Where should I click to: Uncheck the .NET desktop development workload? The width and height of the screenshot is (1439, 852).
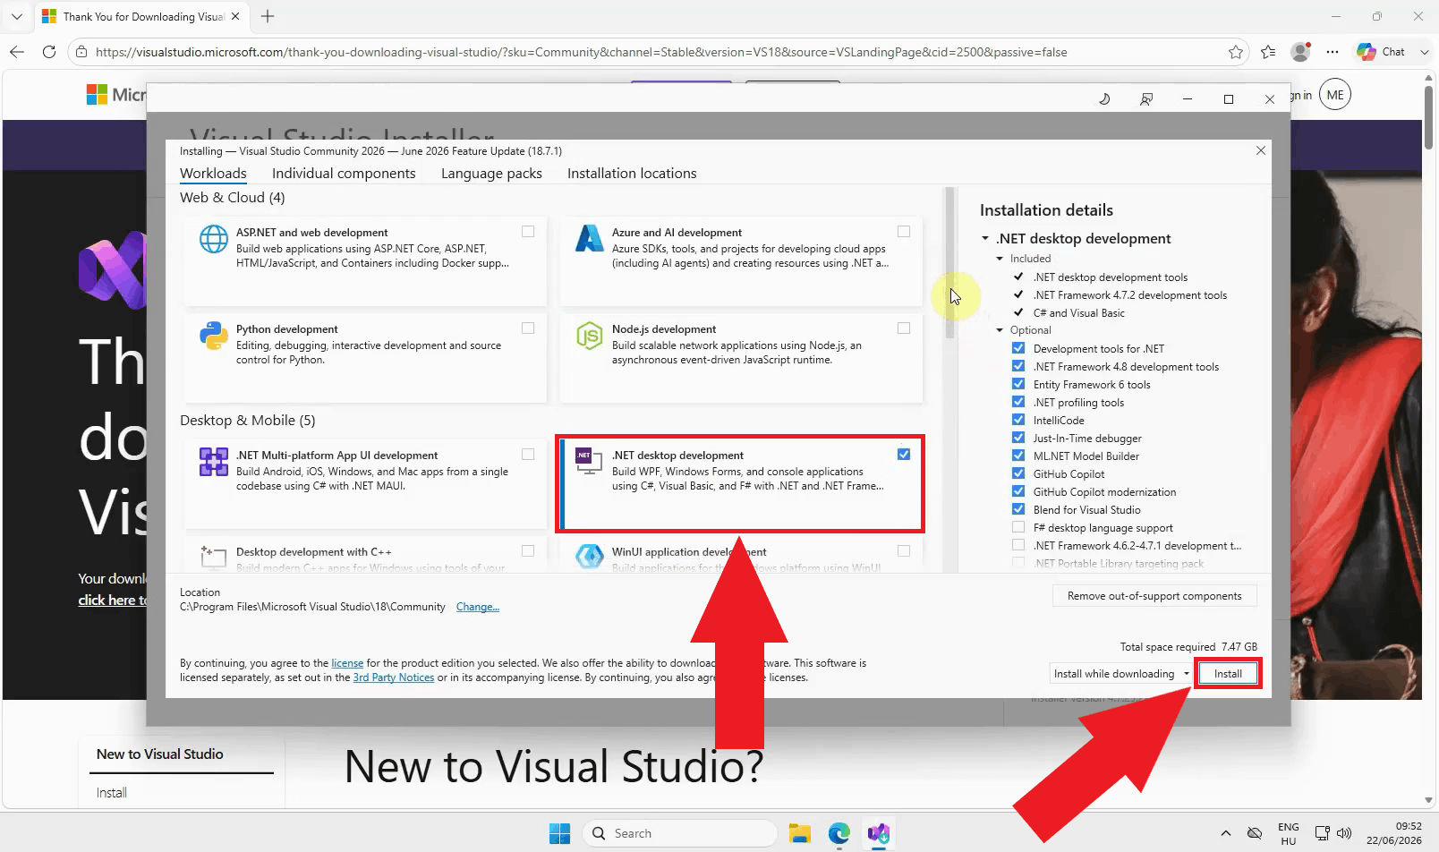point(904,455)
